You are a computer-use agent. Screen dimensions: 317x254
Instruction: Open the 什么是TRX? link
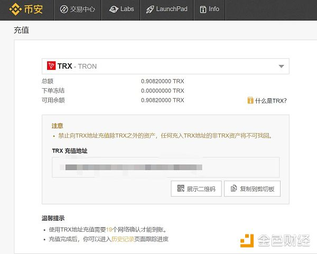(x=271, y=101)
